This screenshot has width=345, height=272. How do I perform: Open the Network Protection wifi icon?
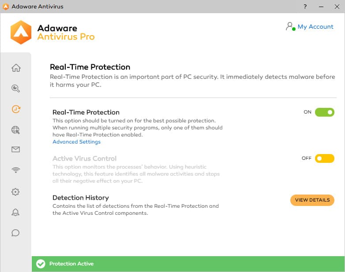15,170
